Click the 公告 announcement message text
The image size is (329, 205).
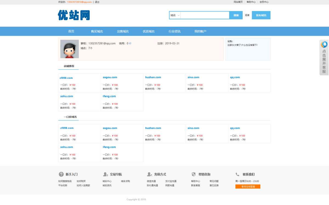pyautogui.click(x=242, y=45)
